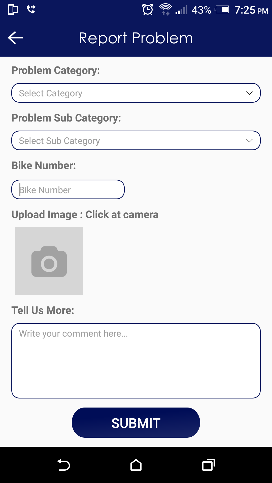The image size is (272, 483).
Task: Tap the battery icon in status bar
Action: (x=222, y=10)
